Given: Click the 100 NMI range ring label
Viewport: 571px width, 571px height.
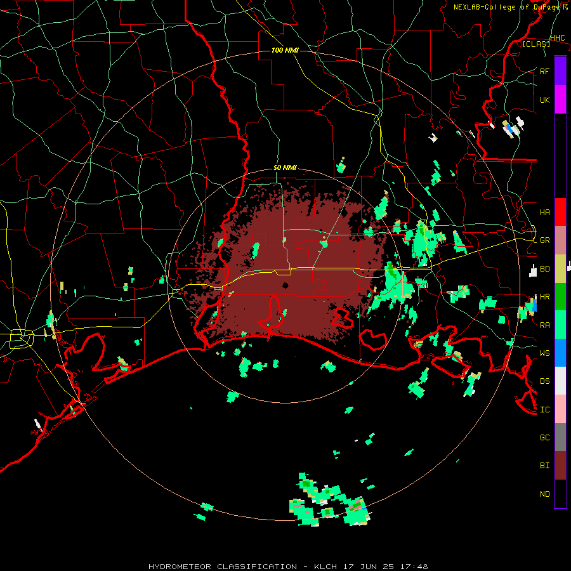Looking at the screenshot, I should [285, 50].
